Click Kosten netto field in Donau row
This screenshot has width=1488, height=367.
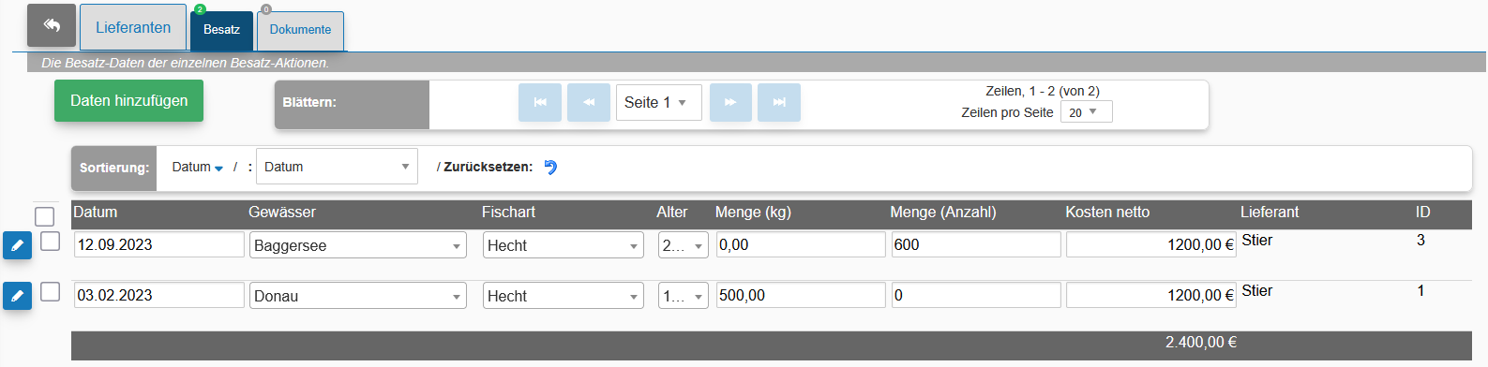pyautogui.click(x=1151, y=295)
